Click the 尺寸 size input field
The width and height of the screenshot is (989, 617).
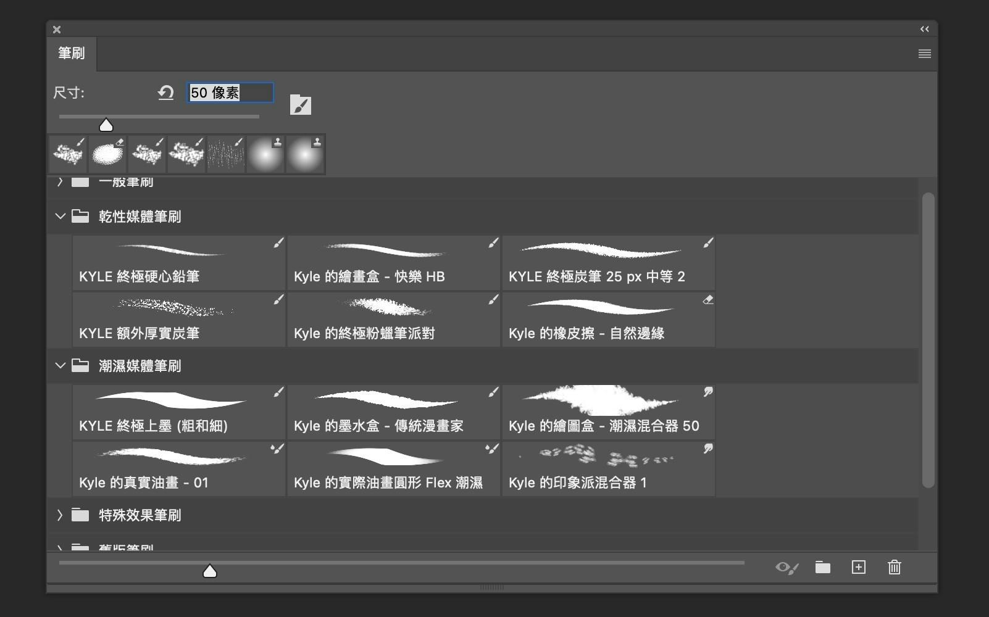click(230, 93)
